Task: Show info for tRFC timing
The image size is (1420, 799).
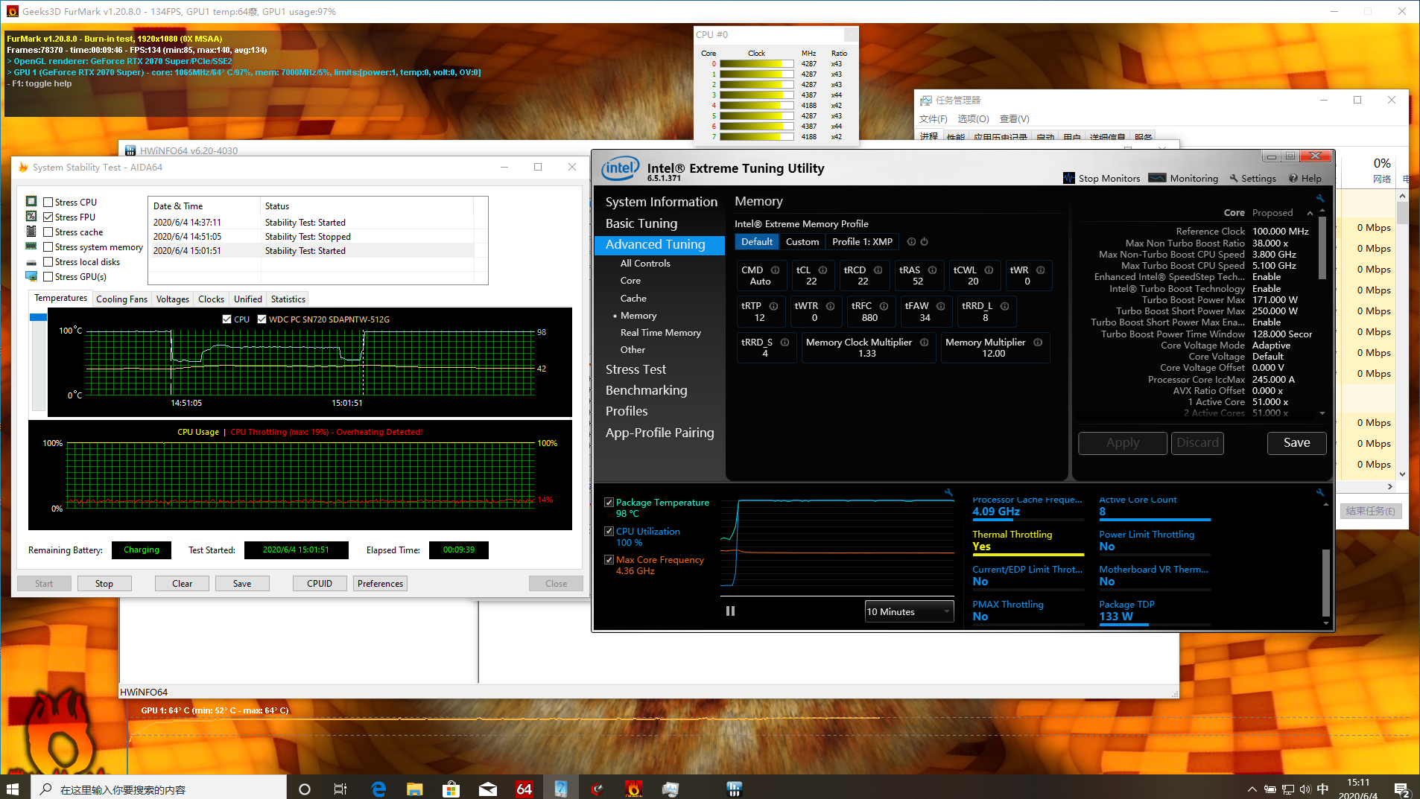Action: [x=884, y=306]
